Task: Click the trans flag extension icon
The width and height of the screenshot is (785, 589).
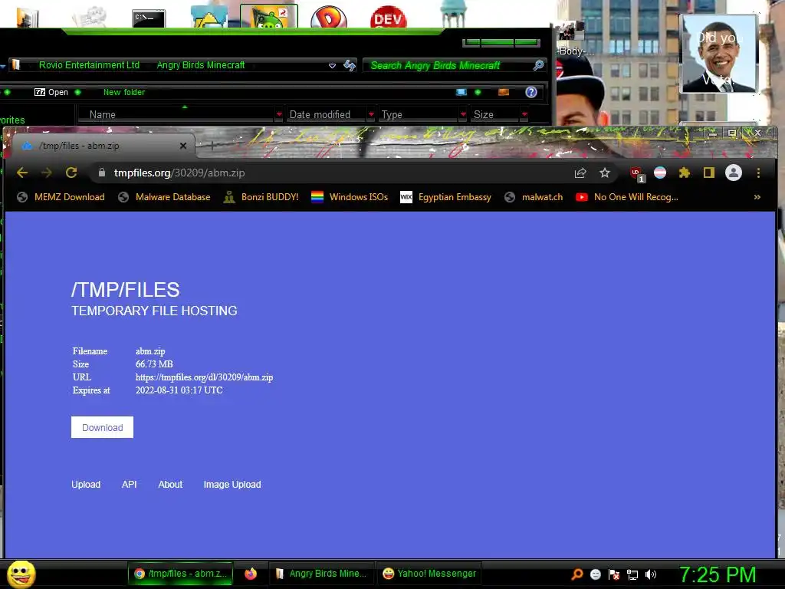Action: (660, 173)
